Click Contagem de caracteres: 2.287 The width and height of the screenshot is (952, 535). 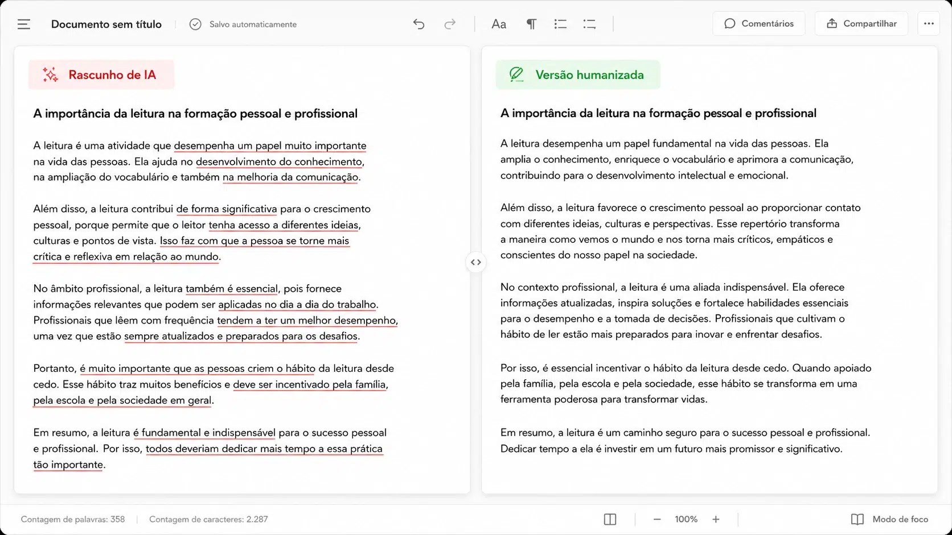(208, 519)
